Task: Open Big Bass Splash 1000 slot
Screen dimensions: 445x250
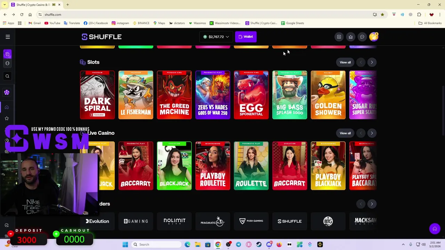Action: [290, 95]
